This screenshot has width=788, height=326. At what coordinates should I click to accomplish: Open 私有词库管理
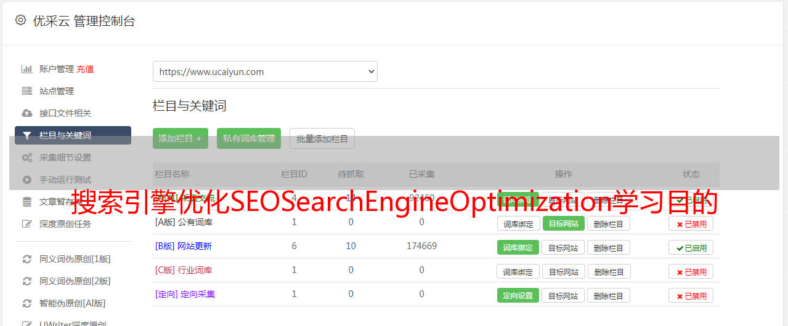[249, 138]
